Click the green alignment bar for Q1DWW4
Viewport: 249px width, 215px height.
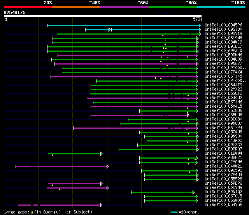tap(74, 154)
